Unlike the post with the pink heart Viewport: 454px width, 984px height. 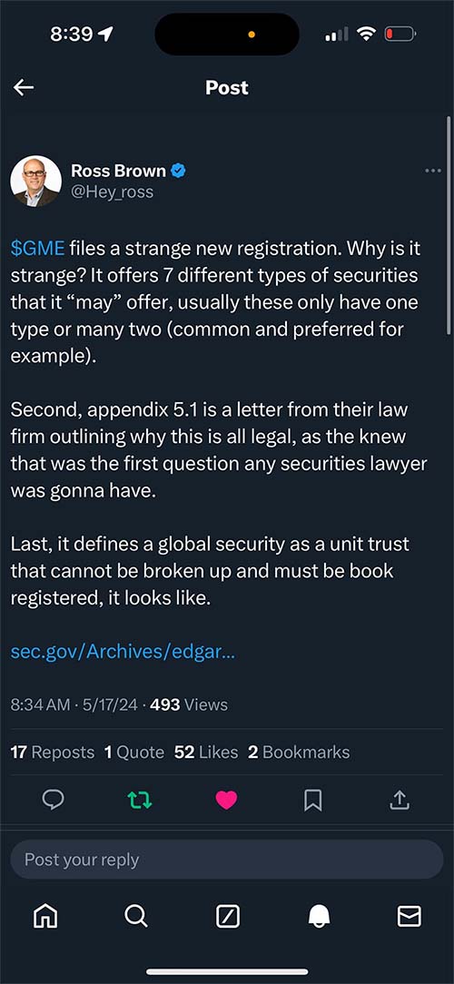[226, 800]
